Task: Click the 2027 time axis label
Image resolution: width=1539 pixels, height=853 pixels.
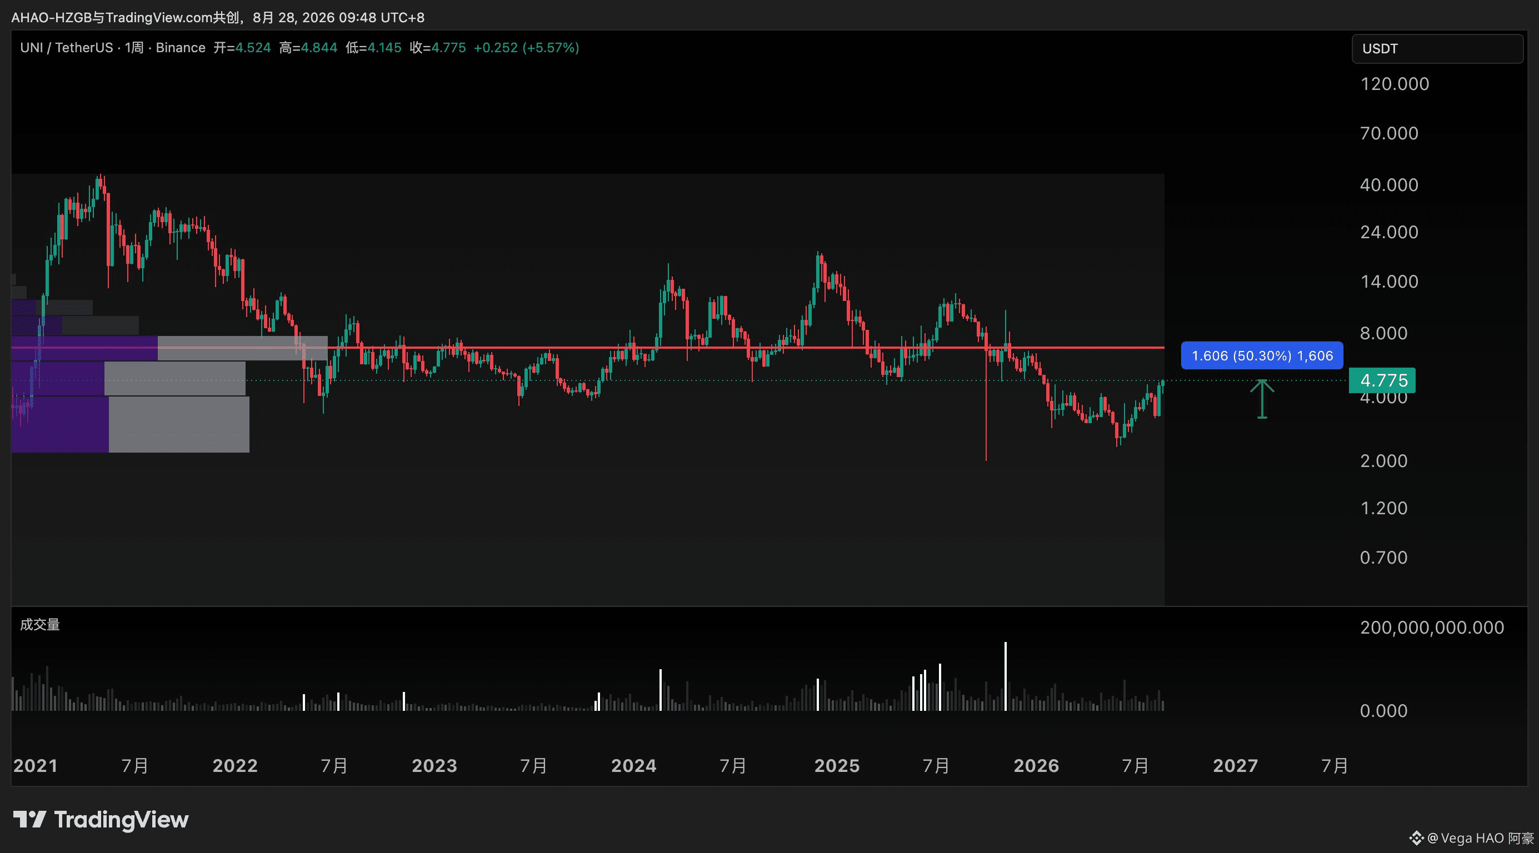Action: pyautogui.click(x=1236, y=766)
